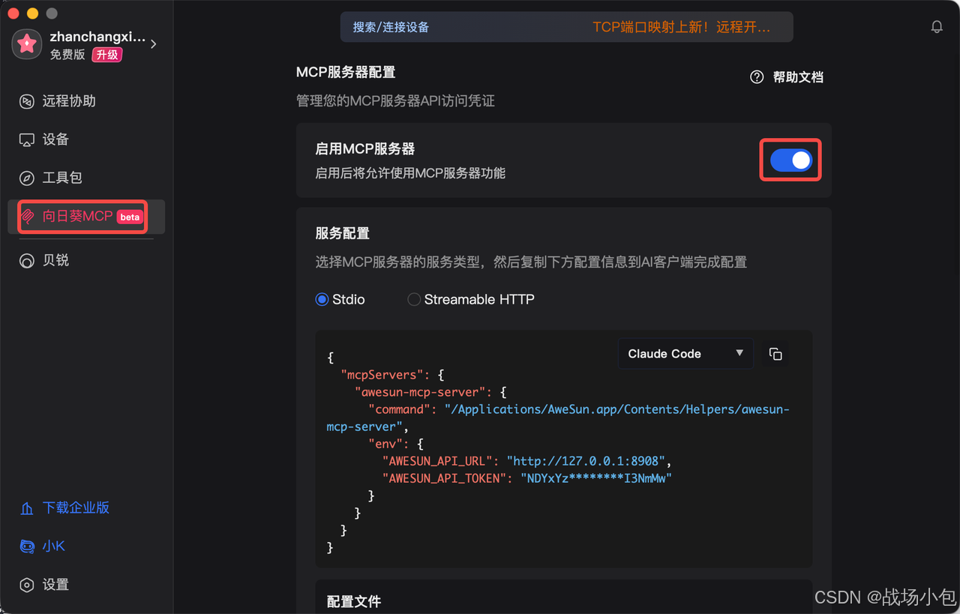Click the 小K robot icon
This screenshot has width=960, height=614.
(x=27, y=547)
